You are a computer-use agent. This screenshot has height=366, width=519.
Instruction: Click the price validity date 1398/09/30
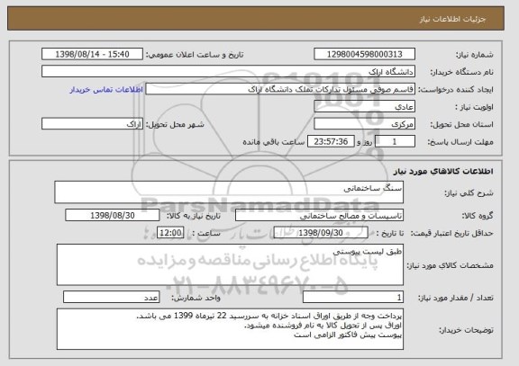pos(321,233)
